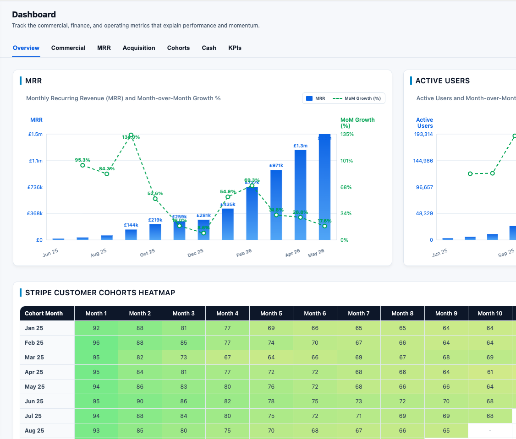Click the £971k MRR bar
Image resolution: width=516 pixels, height=439 pixels.
(x=276, y=205)
